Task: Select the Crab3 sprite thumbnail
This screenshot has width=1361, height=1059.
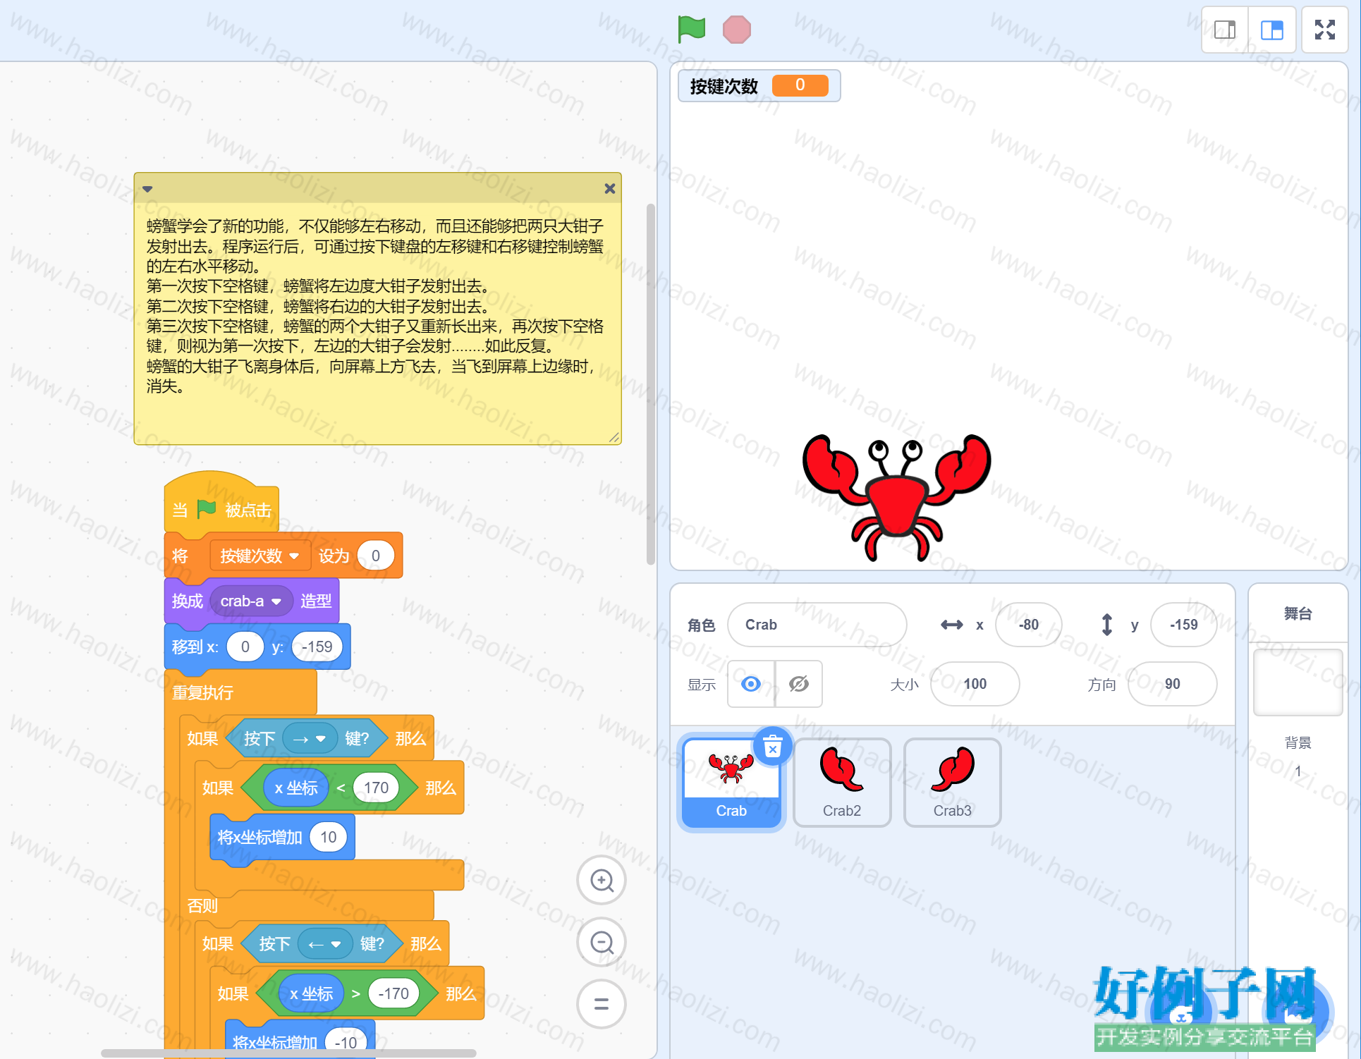Action: pyautogui.click(x=953, y=783)
